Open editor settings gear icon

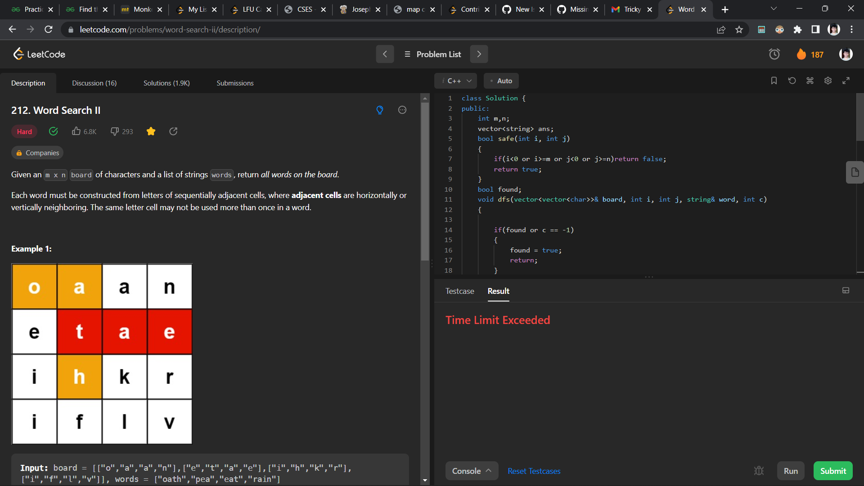828,81
